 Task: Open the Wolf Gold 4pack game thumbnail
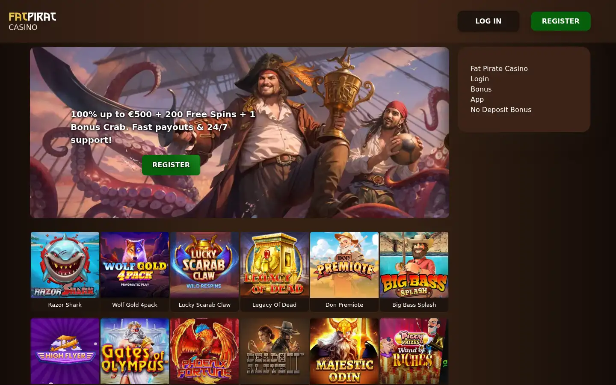click(135, 265)
